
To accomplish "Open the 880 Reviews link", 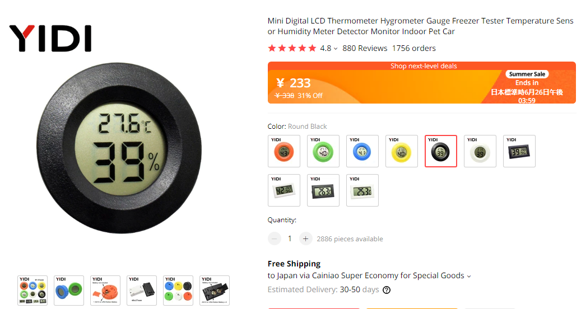I will pyautogui.click(x=365, y=48).
